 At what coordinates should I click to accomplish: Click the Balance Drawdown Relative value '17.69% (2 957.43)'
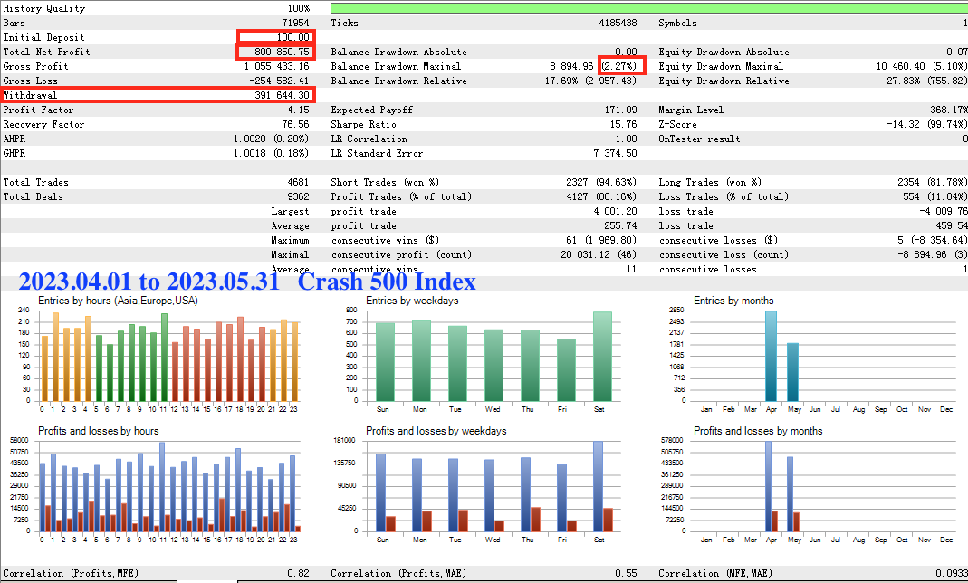[590, 81]
